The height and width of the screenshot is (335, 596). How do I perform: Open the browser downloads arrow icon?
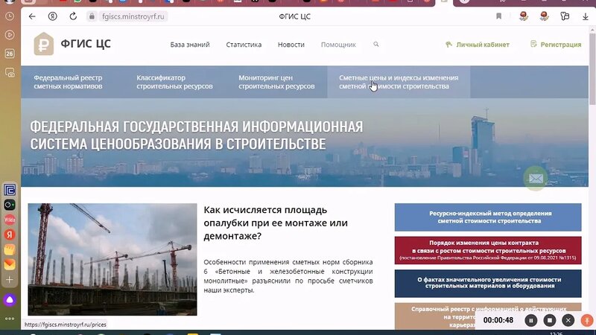tap(586, 16)
